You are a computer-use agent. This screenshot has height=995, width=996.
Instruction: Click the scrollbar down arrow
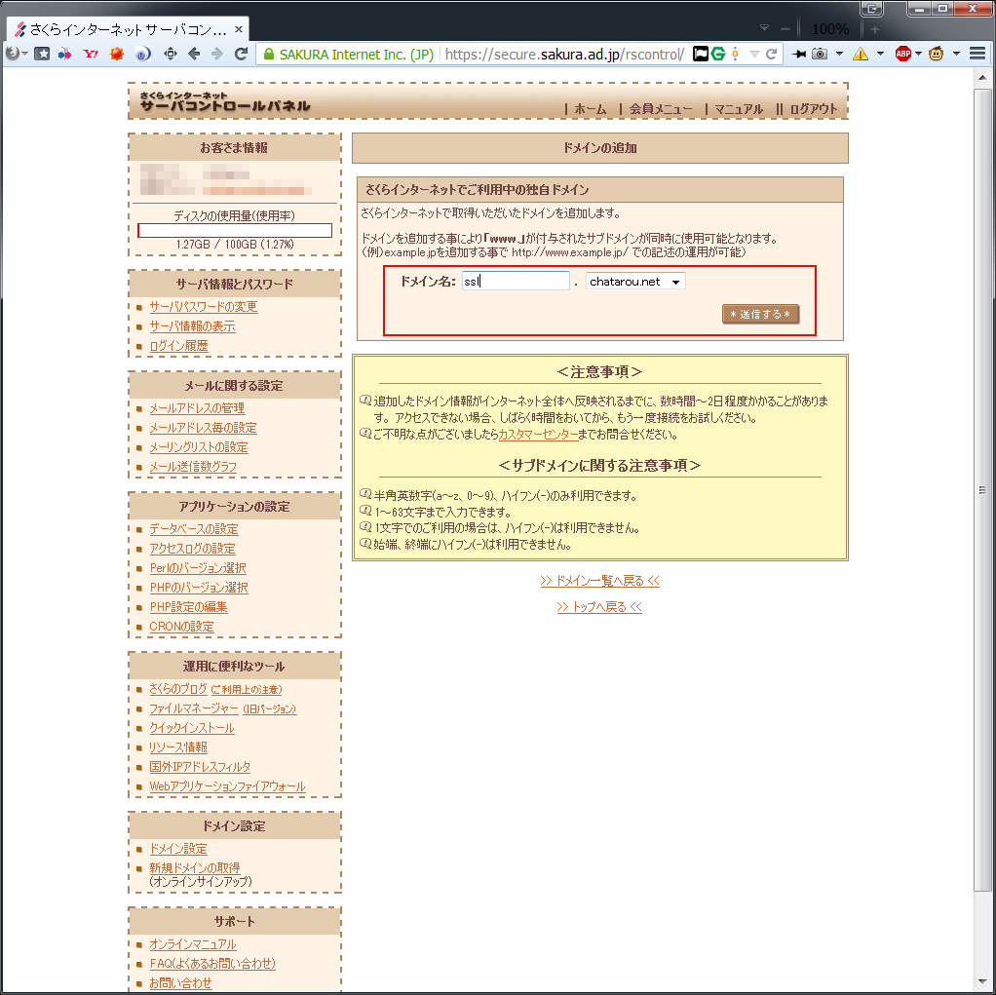pyautogui.click(x=982, y=982)
